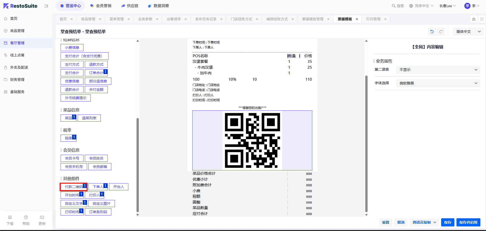Open 首页 in left sidebar
Screen dimensions: 486x231
26,19
